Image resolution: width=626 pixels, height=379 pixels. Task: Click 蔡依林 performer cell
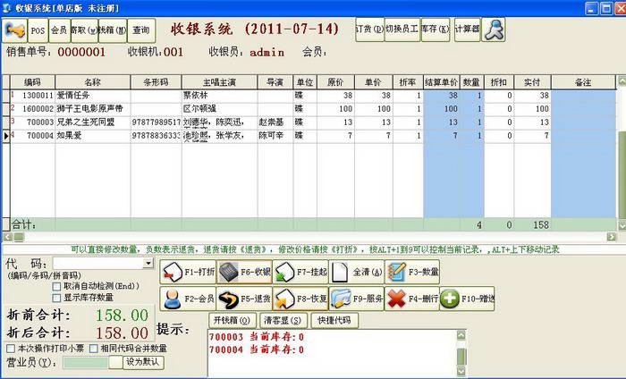click(220, 96)
